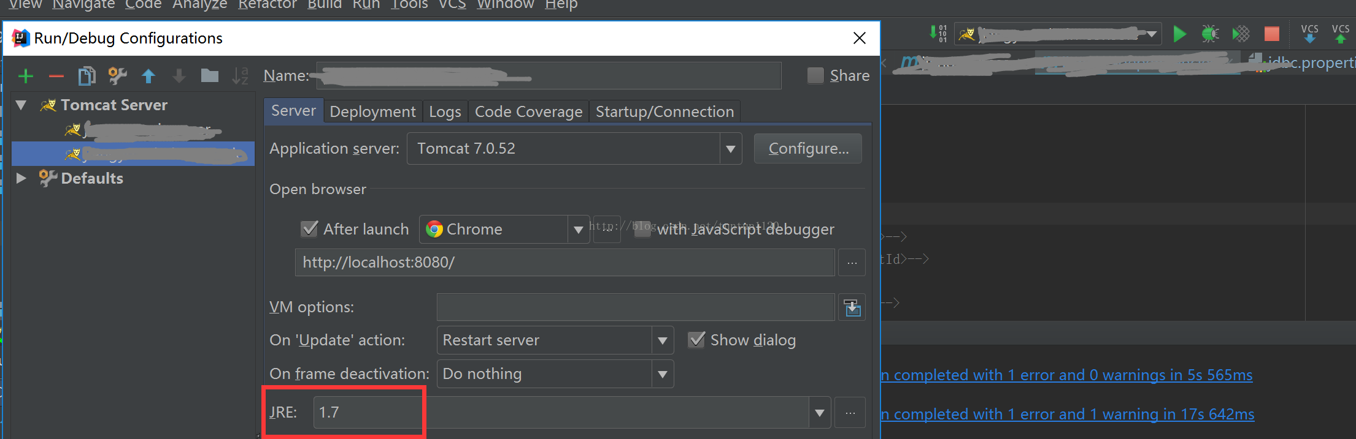Switch to the Startup/Connection tab

point(665,111)
